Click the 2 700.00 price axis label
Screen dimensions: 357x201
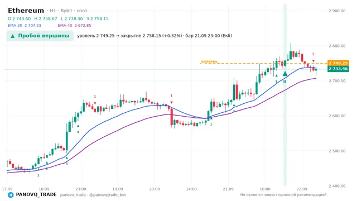[337, 81]
